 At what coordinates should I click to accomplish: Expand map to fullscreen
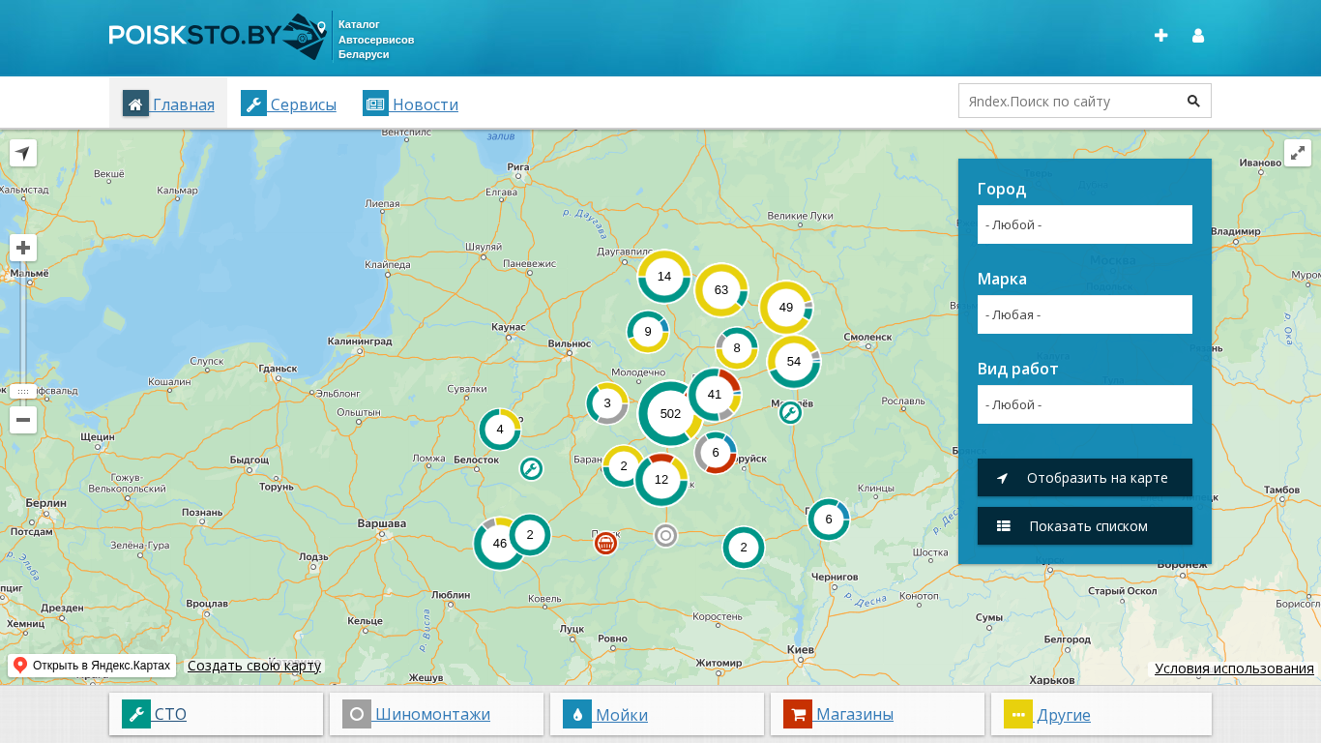pos(1297,153)
